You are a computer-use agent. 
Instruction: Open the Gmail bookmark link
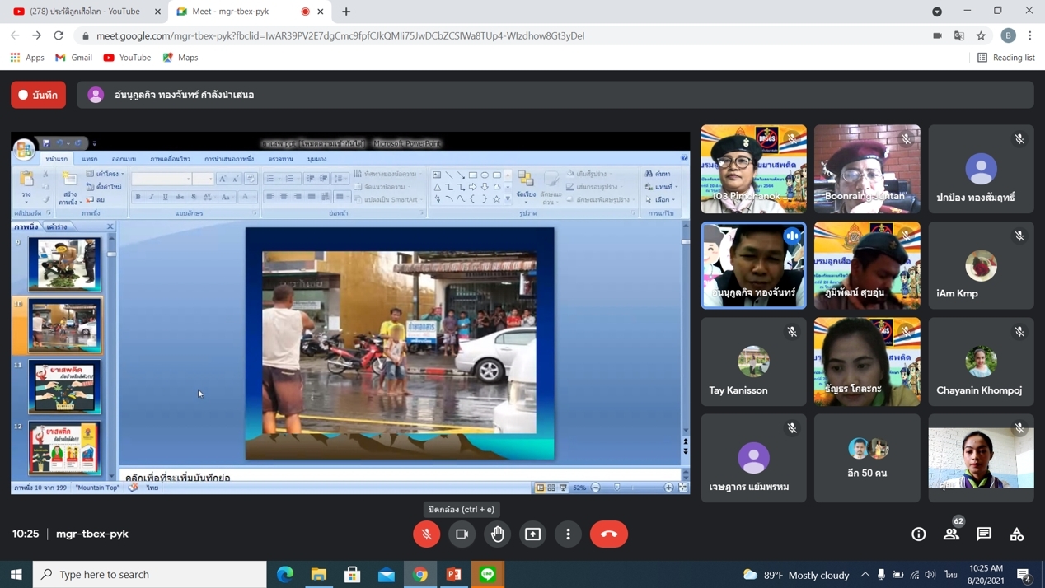tap(73, 58)
